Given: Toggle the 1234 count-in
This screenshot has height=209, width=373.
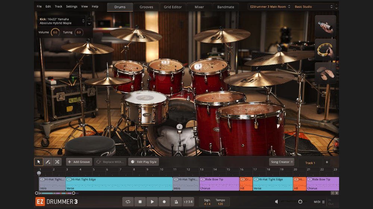Looking at the screenshot, I should tap(188, 202).
